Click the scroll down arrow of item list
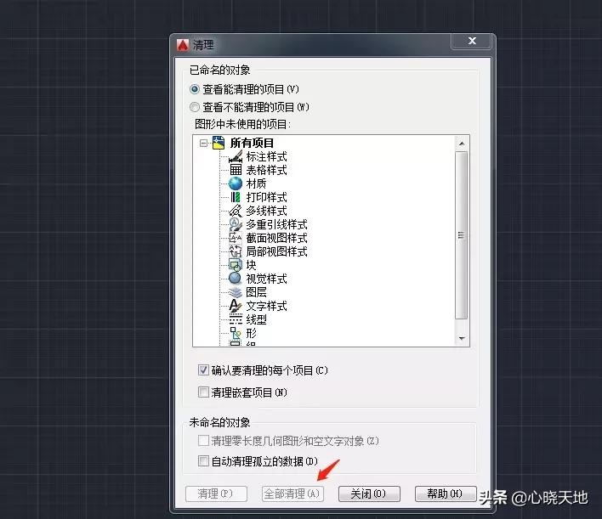Screen dimensions: 602x519 click(462, 338)
